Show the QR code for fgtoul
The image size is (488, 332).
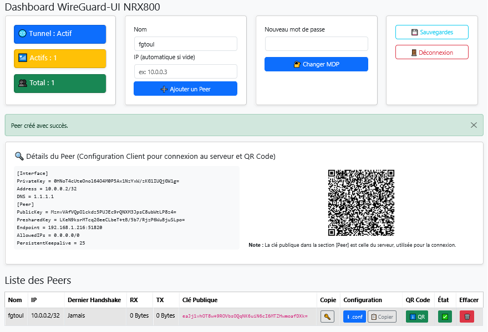tap(417, 317)
